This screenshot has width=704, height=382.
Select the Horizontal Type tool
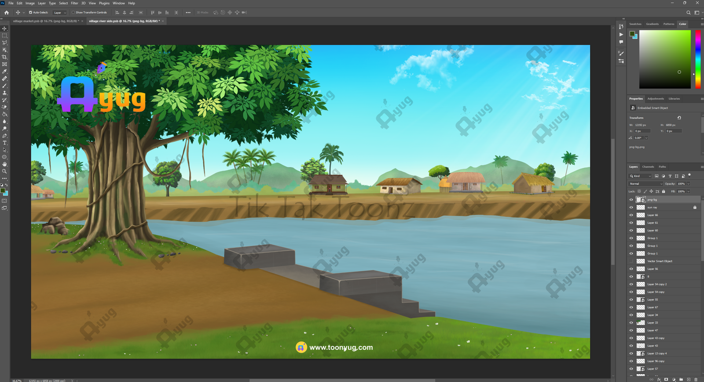click(x=5, y=143)
